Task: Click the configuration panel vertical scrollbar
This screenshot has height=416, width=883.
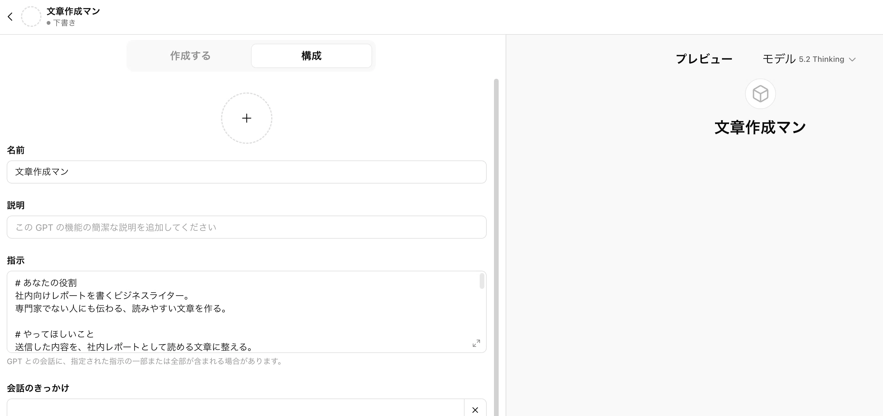Action: (x=496, y=247)
